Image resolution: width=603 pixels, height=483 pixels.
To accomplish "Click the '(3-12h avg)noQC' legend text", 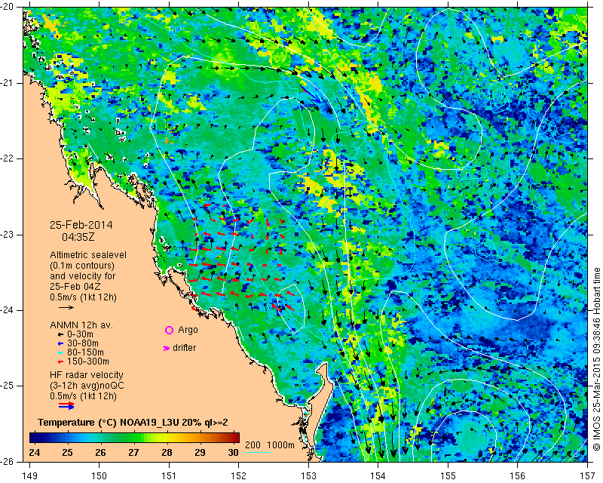I will [x=87, y=386].
